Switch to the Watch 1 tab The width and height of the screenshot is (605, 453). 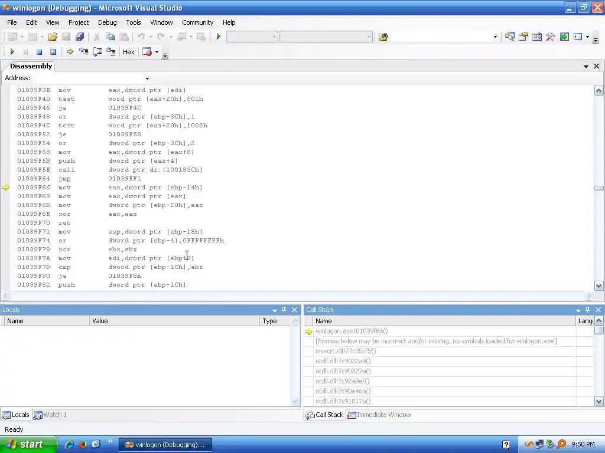pos(50,415)
